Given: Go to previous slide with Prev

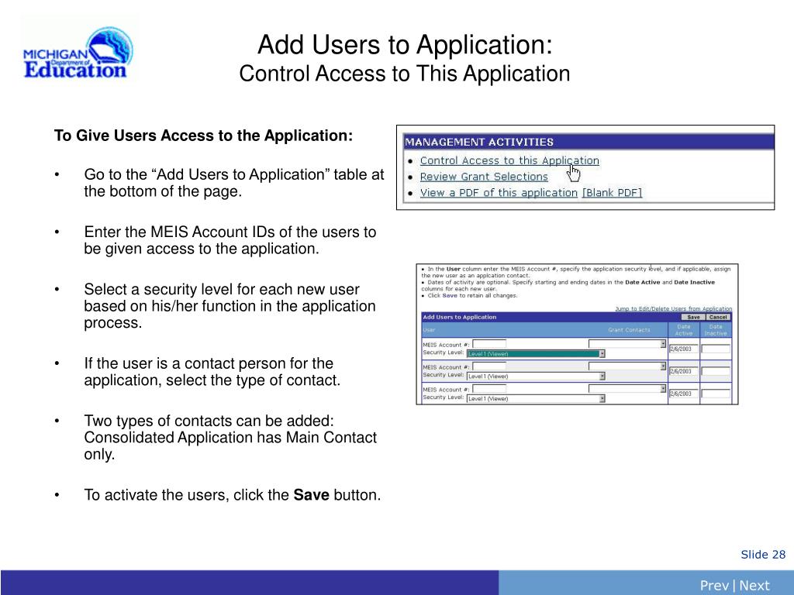Looking at the screenshot, I should (x=714, y=586).
